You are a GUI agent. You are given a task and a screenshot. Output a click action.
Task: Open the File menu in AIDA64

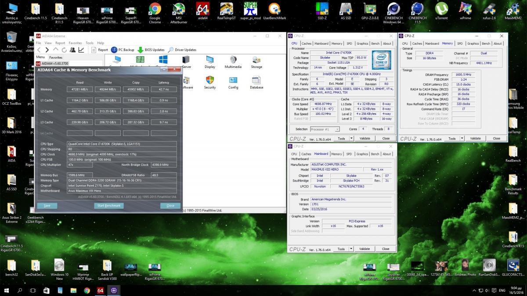click(x=38, y=43)
